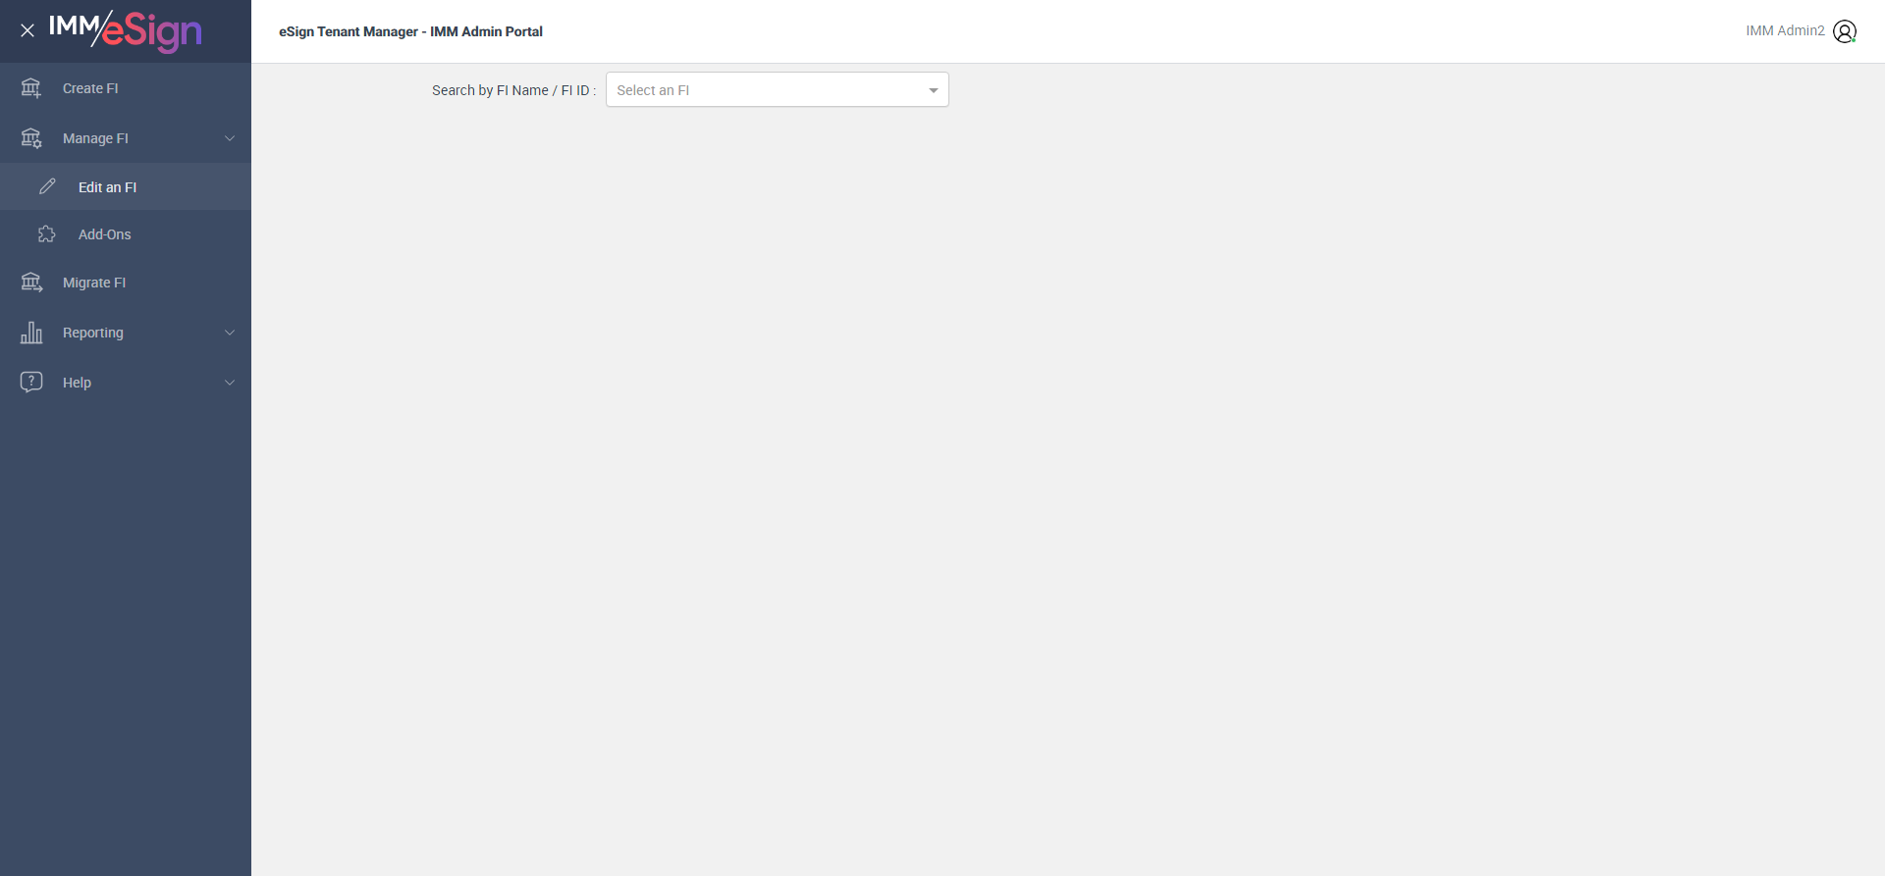Open the Reporting menu item
Screen dimensions: 1885x876
(x=126, y=333)
